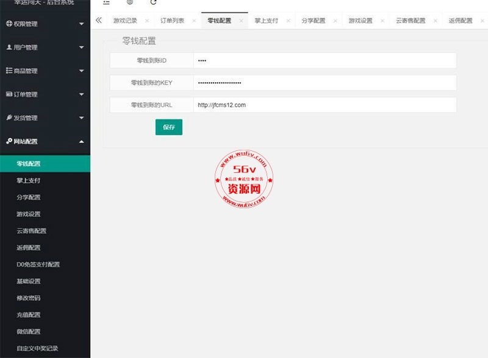
Task: Open the 返佣配置 tab
Action: [x=461, y=21]
